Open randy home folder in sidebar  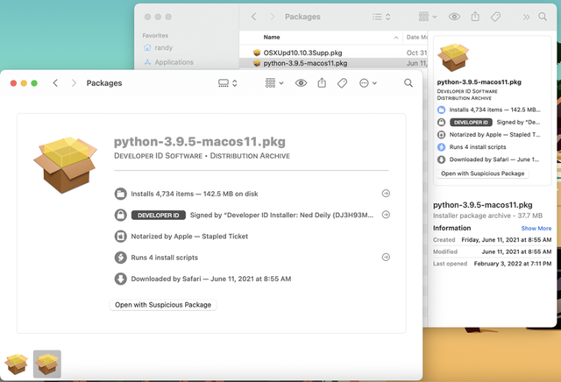coord(158,47)
